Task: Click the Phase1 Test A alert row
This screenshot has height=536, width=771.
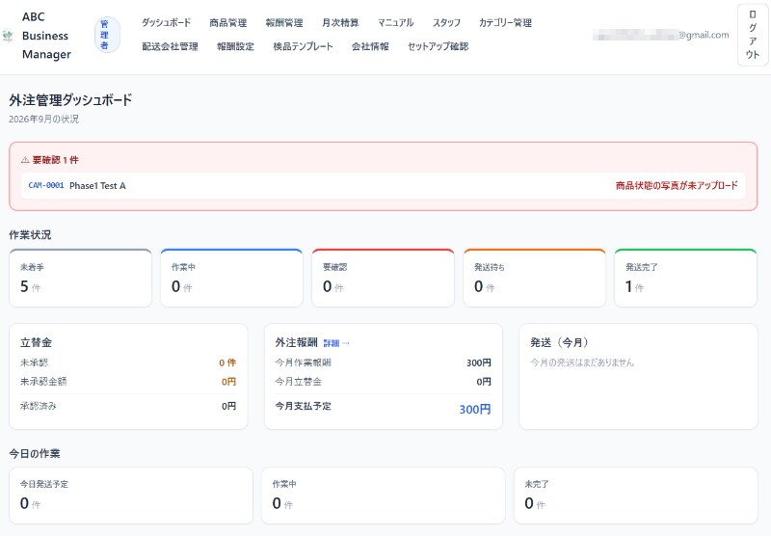Action: pos(384,185)
